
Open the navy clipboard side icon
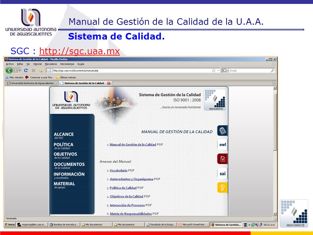[x=222, y=131]
